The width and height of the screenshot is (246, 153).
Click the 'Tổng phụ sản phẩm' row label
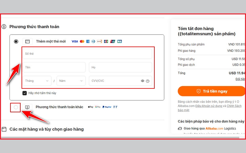[191, 44]
